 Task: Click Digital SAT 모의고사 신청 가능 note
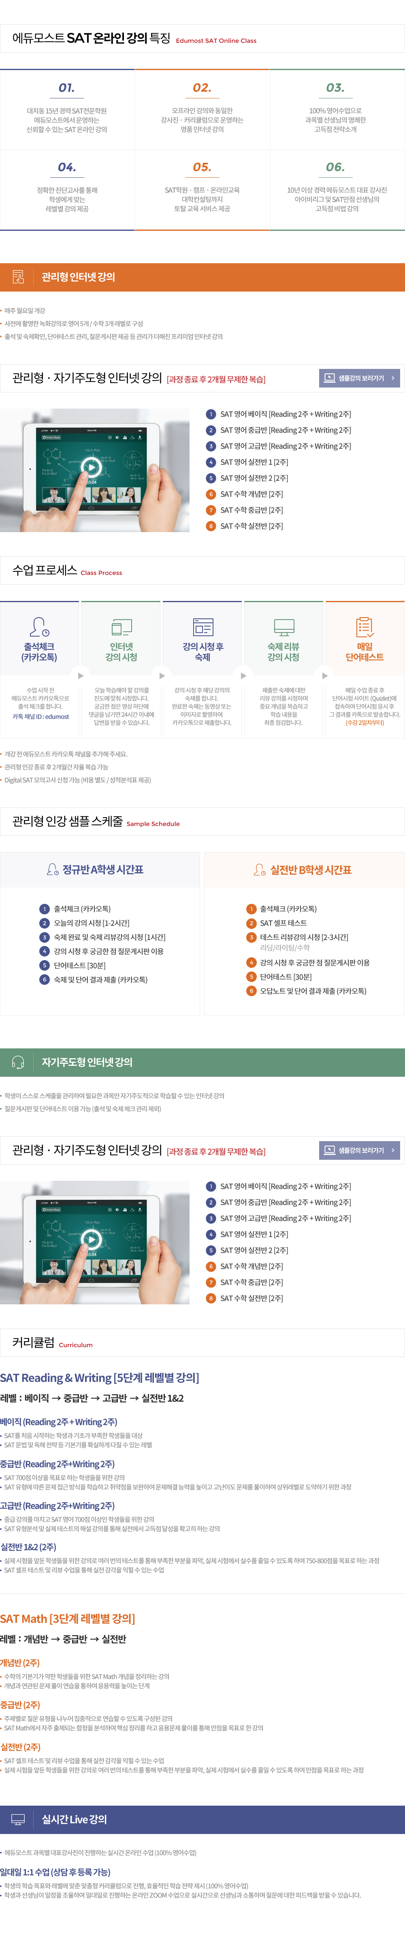[x=77, y=780]
